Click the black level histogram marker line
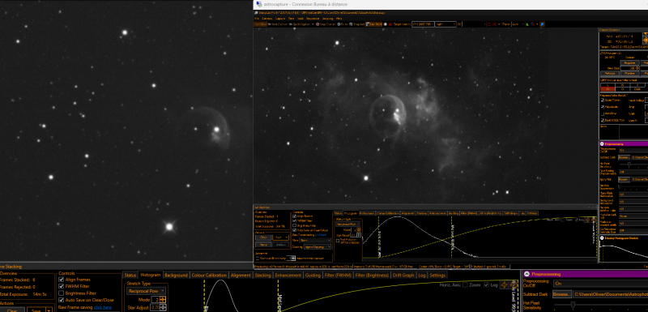 (204, 296)
